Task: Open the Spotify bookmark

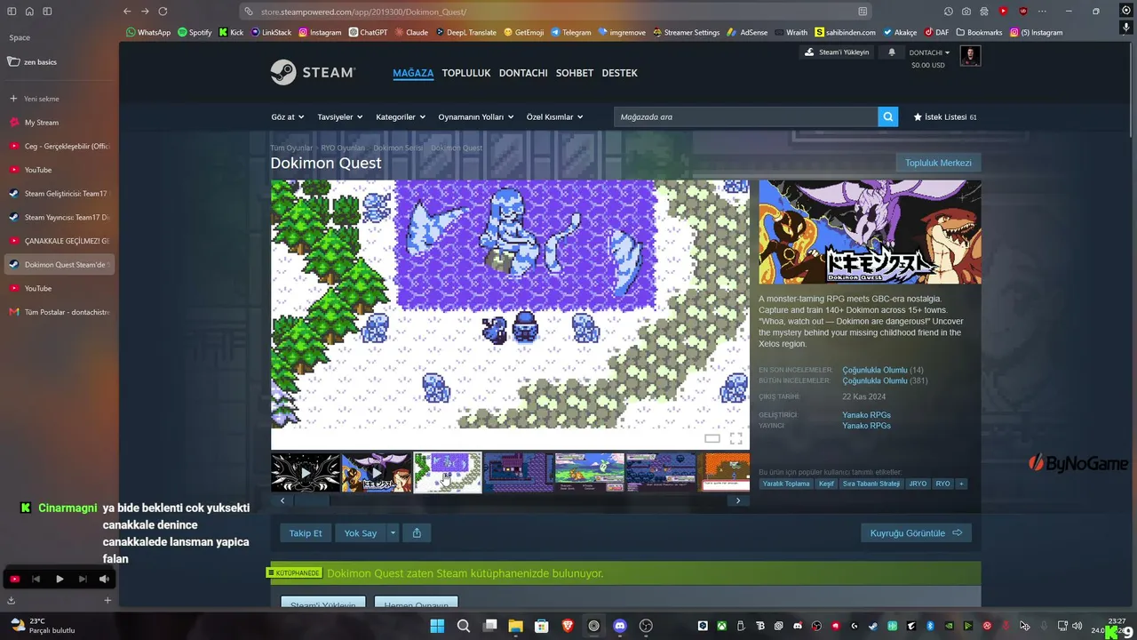Action: [195, 32]
